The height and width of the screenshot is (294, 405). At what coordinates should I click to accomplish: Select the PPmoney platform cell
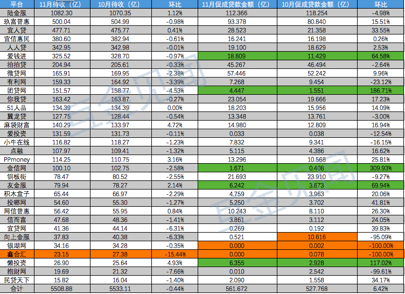[17, 159]
